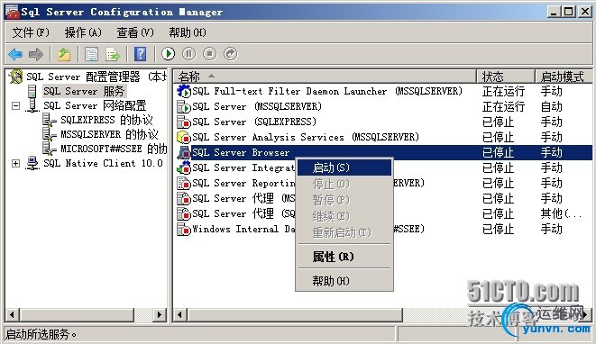Click the 自动 startup mode cell

point(552,106)
